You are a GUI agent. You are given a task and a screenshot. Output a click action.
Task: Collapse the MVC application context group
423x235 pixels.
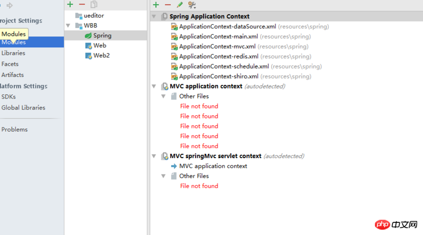click(154, 86)
